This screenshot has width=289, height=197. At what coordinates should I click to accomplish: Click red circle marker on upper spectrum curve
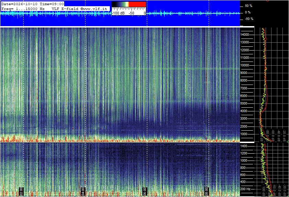click(x=266, y=39)
